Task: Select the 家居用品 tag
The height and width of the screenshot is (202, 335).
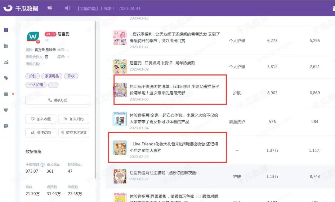Action: point(52,76)
